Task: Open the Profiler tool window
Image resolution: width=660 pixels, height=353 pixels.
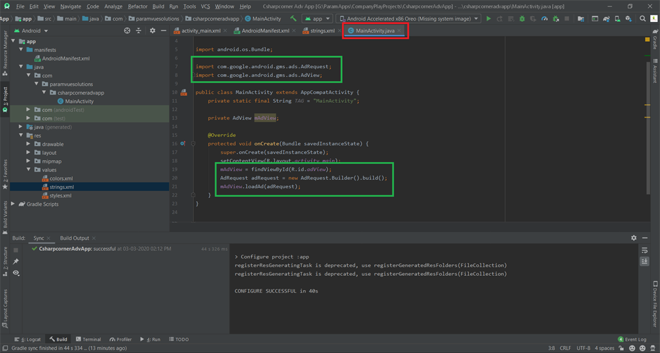Action: 121,339
